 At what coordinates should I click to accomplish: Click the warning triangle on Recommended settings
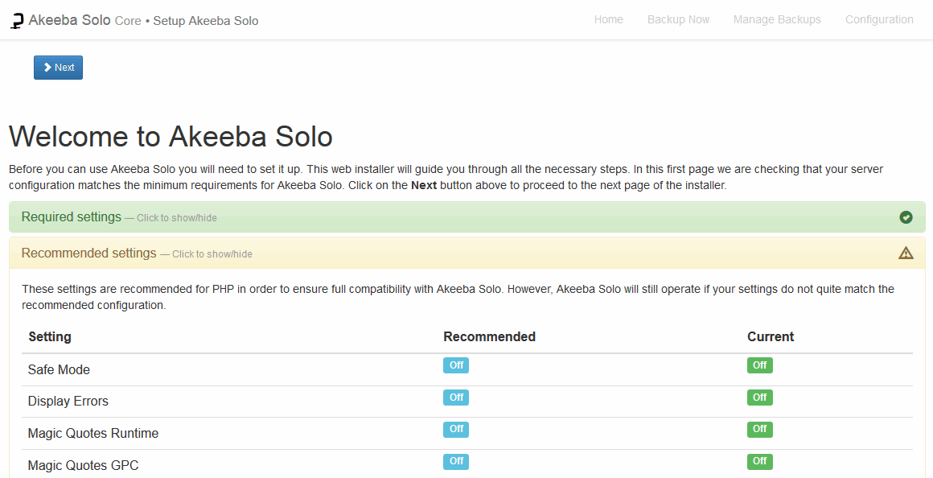coord(906,253)
